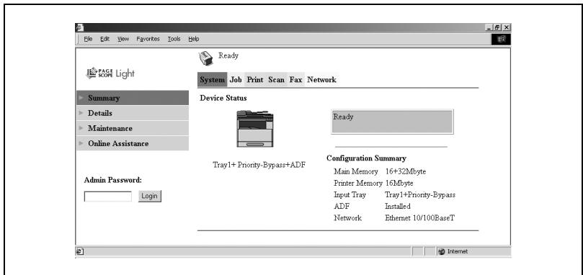Expand the arrow next to Maintenance
This screenshot has width=583, height=275.
[81, 128]
